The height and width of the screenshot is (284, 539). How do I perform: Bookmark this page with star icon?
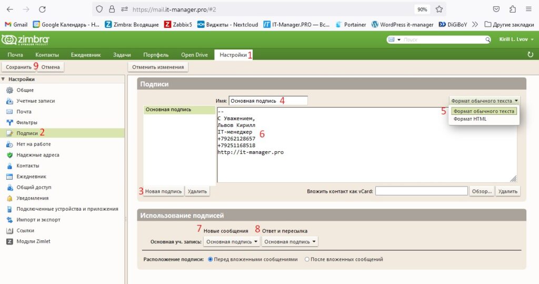(x=439, y=9)
